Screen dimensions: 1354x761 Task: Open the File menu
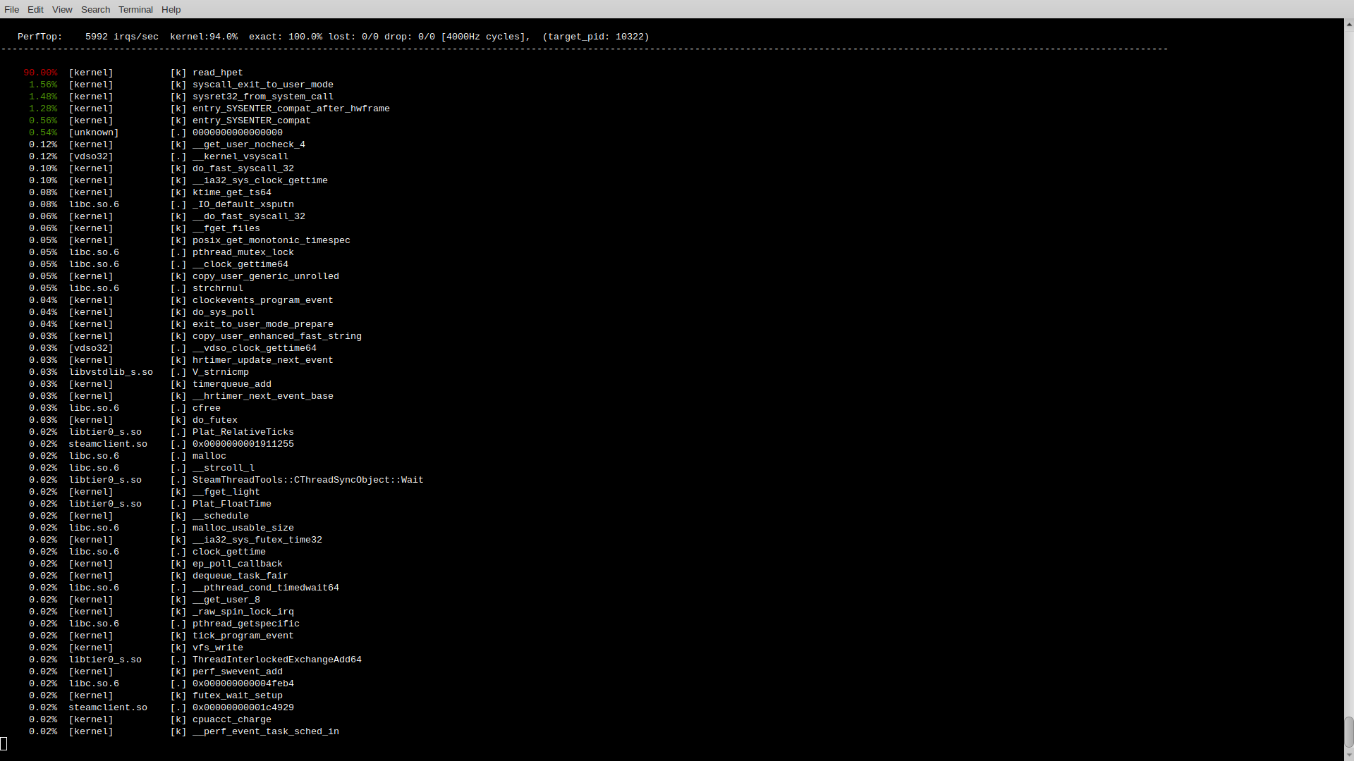(11, 9)
